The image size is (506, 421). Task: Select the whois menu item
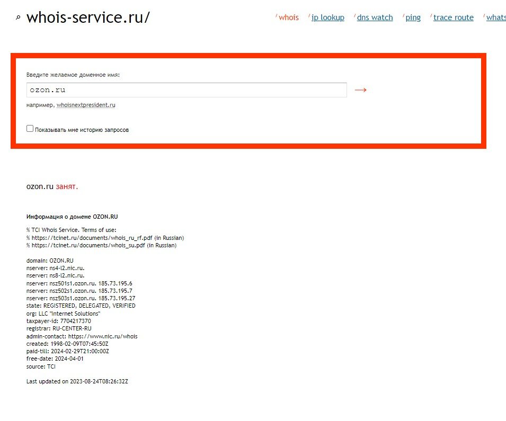click(x=288, y=17)
